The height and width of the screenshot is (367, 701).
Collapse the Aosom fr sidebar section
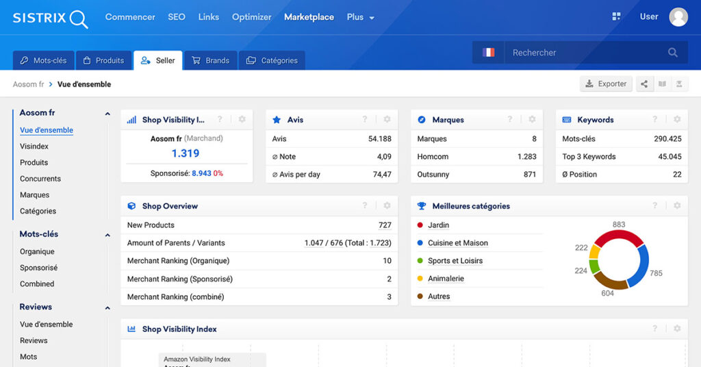click(x=107, y=114)
